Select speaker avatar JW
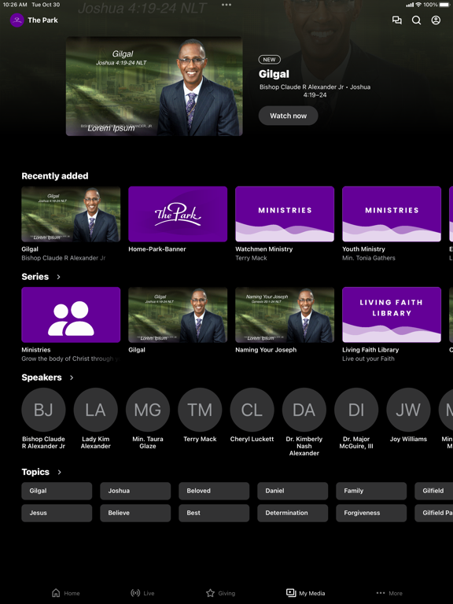453x604 pixels. (x=408, y=410)
